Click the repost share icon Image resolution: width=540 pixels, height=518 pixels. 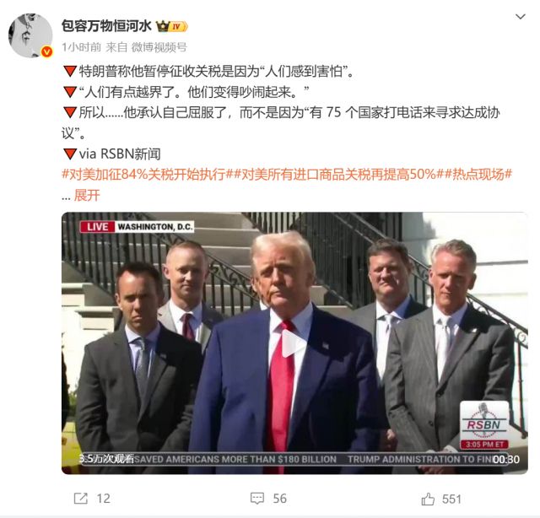pos(81,498)
